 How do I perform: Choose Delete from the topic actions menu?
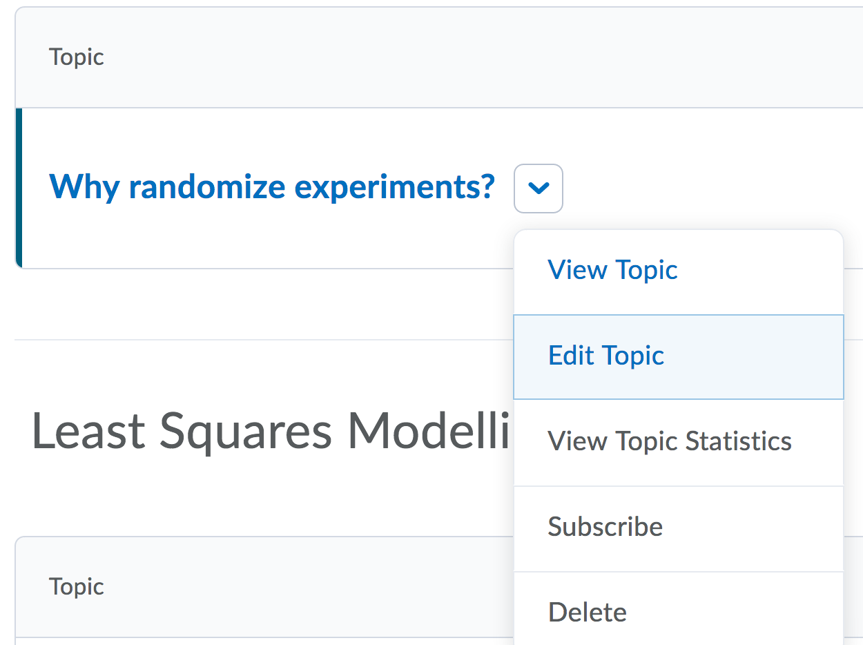coord(587,613)
